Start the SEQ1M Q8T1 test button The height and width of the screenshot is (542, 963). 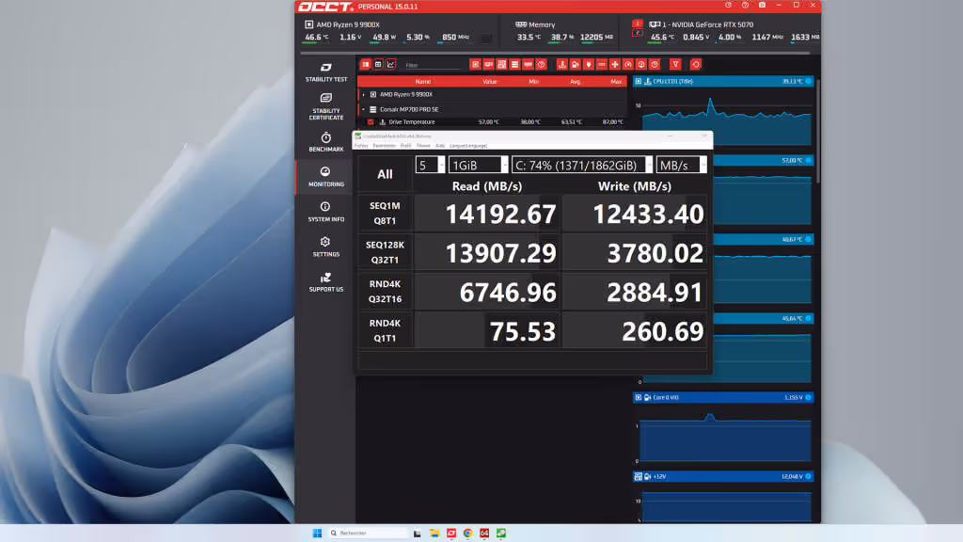385,214
